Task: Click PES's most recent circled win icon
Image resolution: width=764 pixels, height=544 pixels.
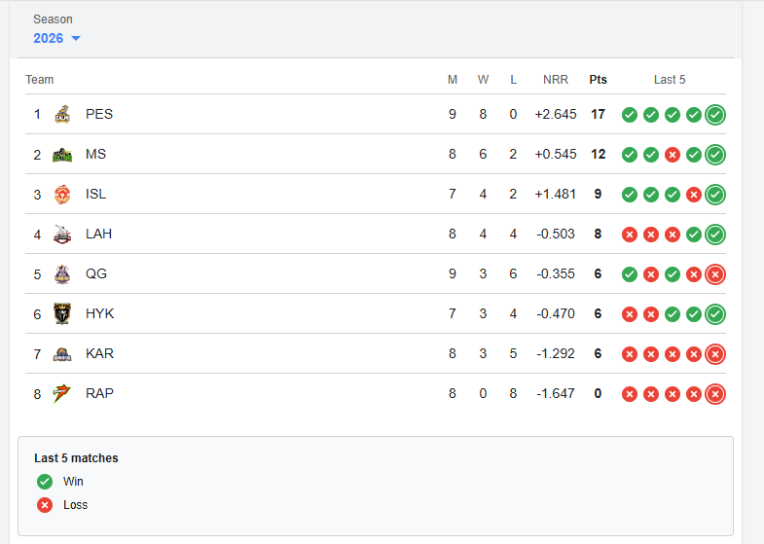Action: pyautogui.click(x=715, y=115)
